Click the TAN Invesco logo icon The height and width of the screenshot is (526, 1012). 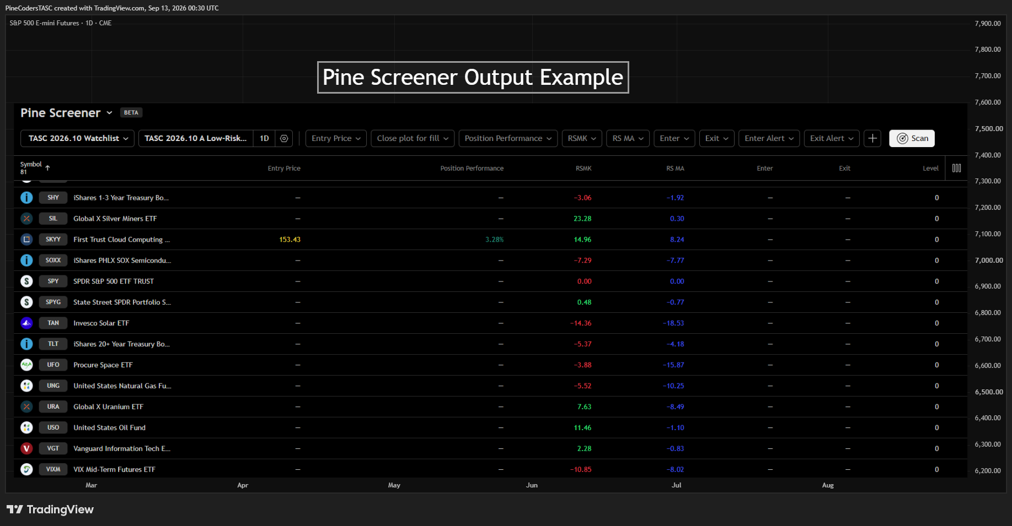(26, 323)
